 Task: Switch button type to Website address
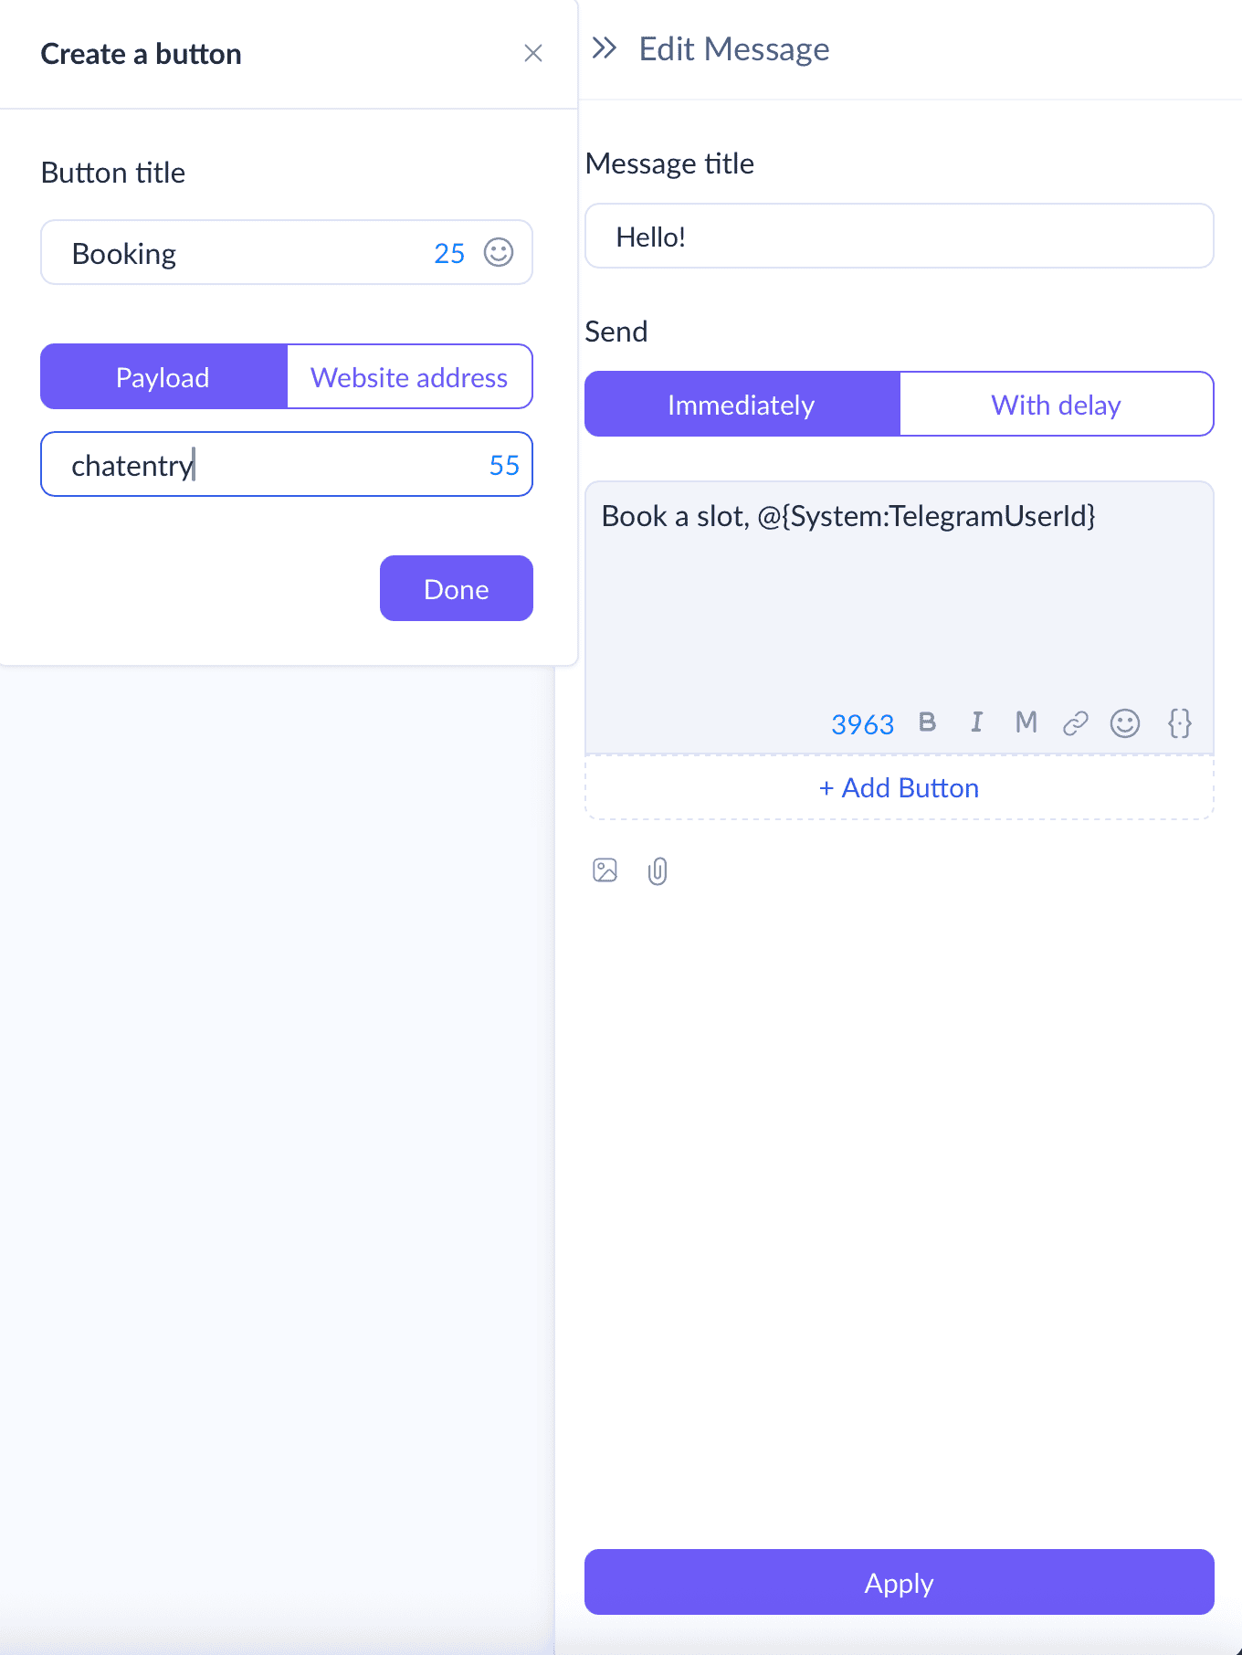[x=409, y=376]
